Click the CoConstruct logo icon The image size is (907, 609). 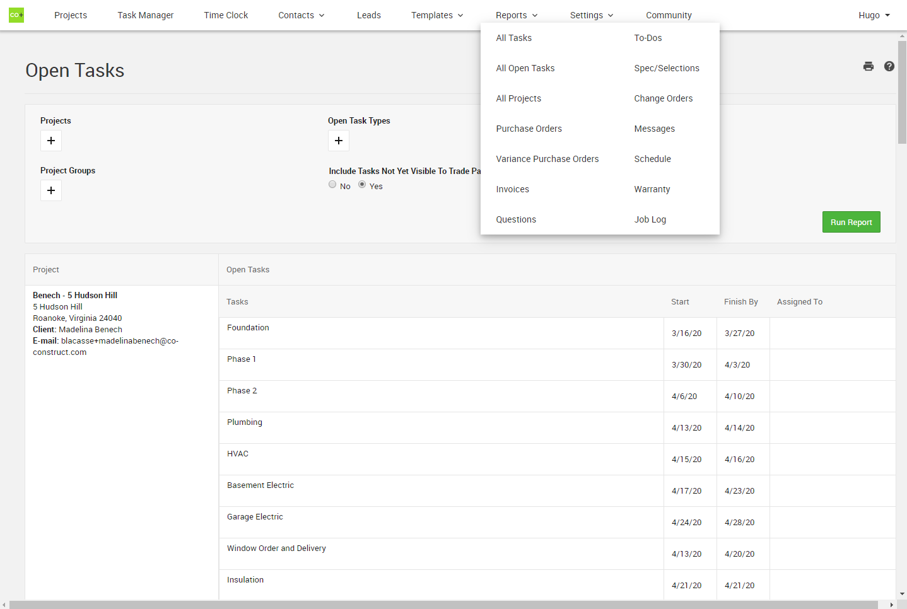point(16,15)
